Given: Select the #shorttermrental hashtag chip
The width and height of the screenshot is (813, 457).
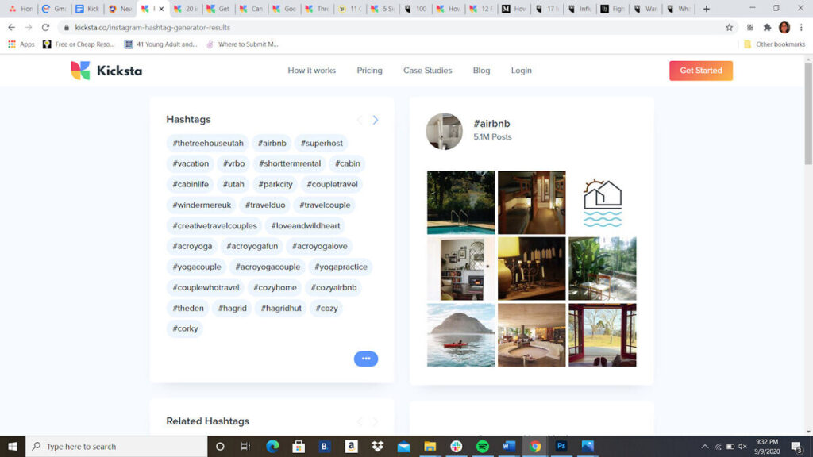Looking at the screenshot, I should click(x=290, y=163).
